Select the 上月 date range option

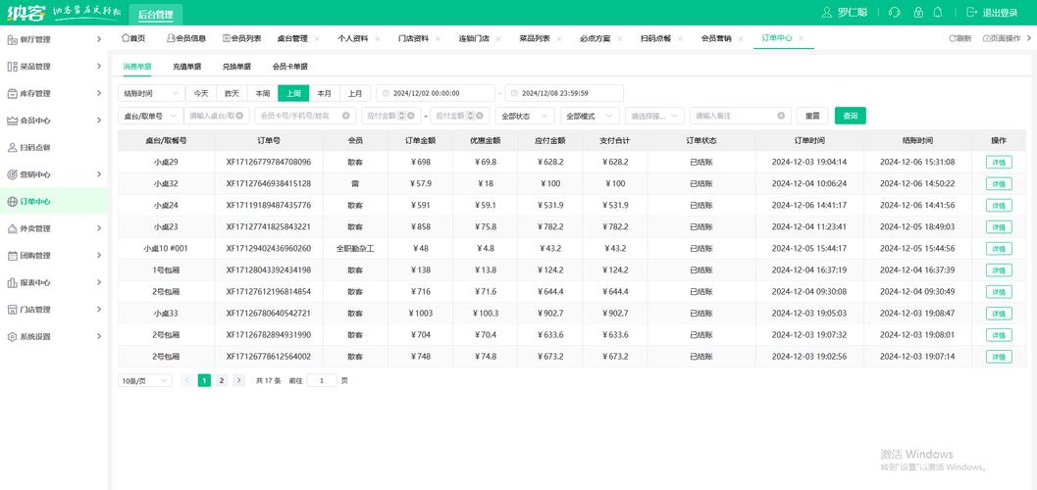355,93
